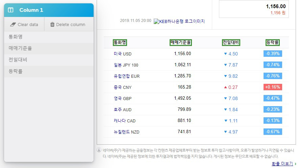This screenshot has width=298, height=168.
Task: Select 전일대비 entry in Column 1 list
Action: point(49,60)
